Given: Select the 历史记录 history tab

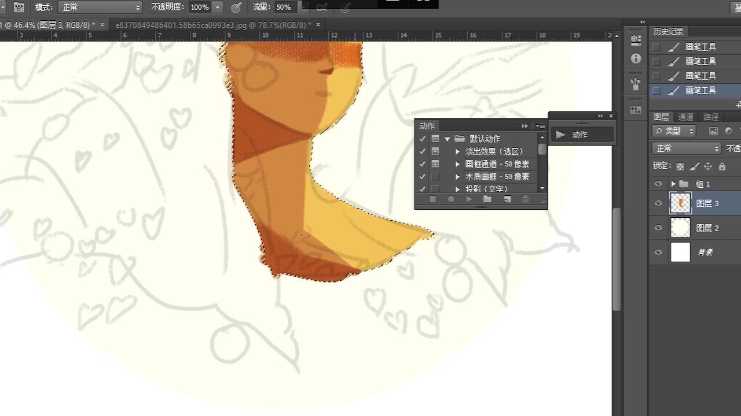Looking at the screenshot, I should click(669, 32).
